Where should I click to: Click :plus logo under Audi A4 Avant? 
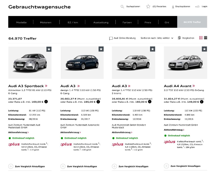[x=170, y=142]
